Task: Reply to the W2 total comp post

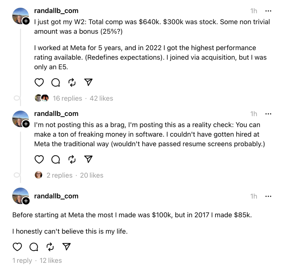Action: pos(56,82)
